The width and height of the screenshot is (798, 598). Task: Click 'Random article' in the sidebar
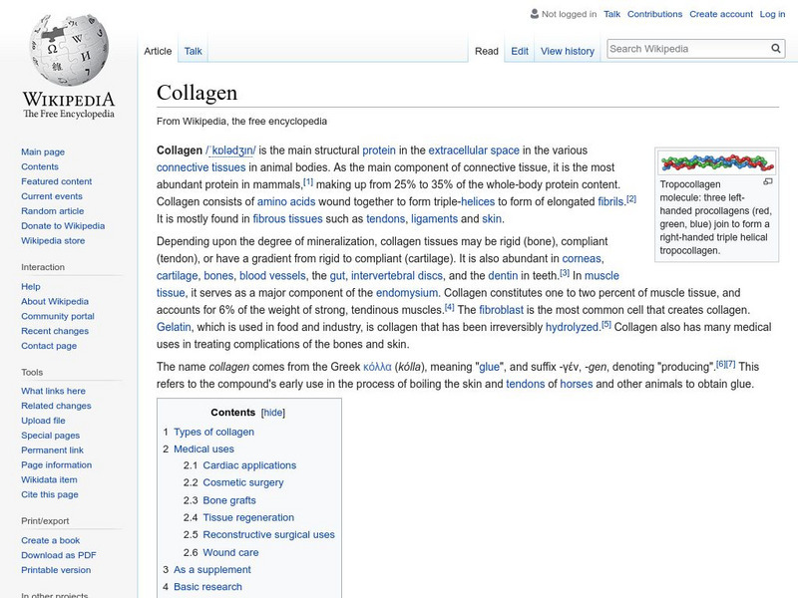[x=51, y=211]
